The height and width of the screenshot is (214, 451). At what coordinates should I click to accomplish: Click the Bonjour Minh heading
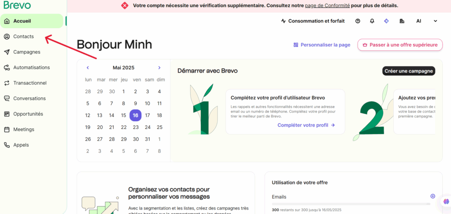pyautogui.click(x=115, y=45)
